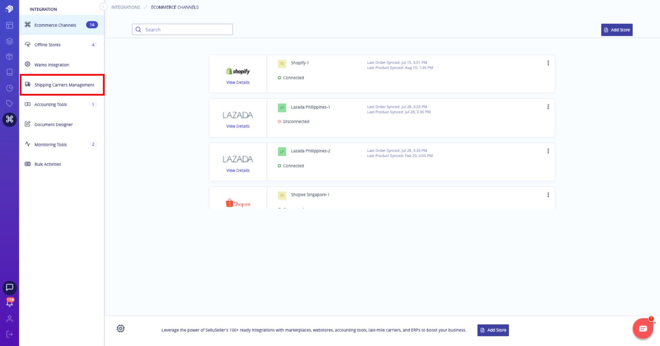Click the Monitoring Tools pulse icon
This screenshot has height=346, width=660.
coord(27,144)
